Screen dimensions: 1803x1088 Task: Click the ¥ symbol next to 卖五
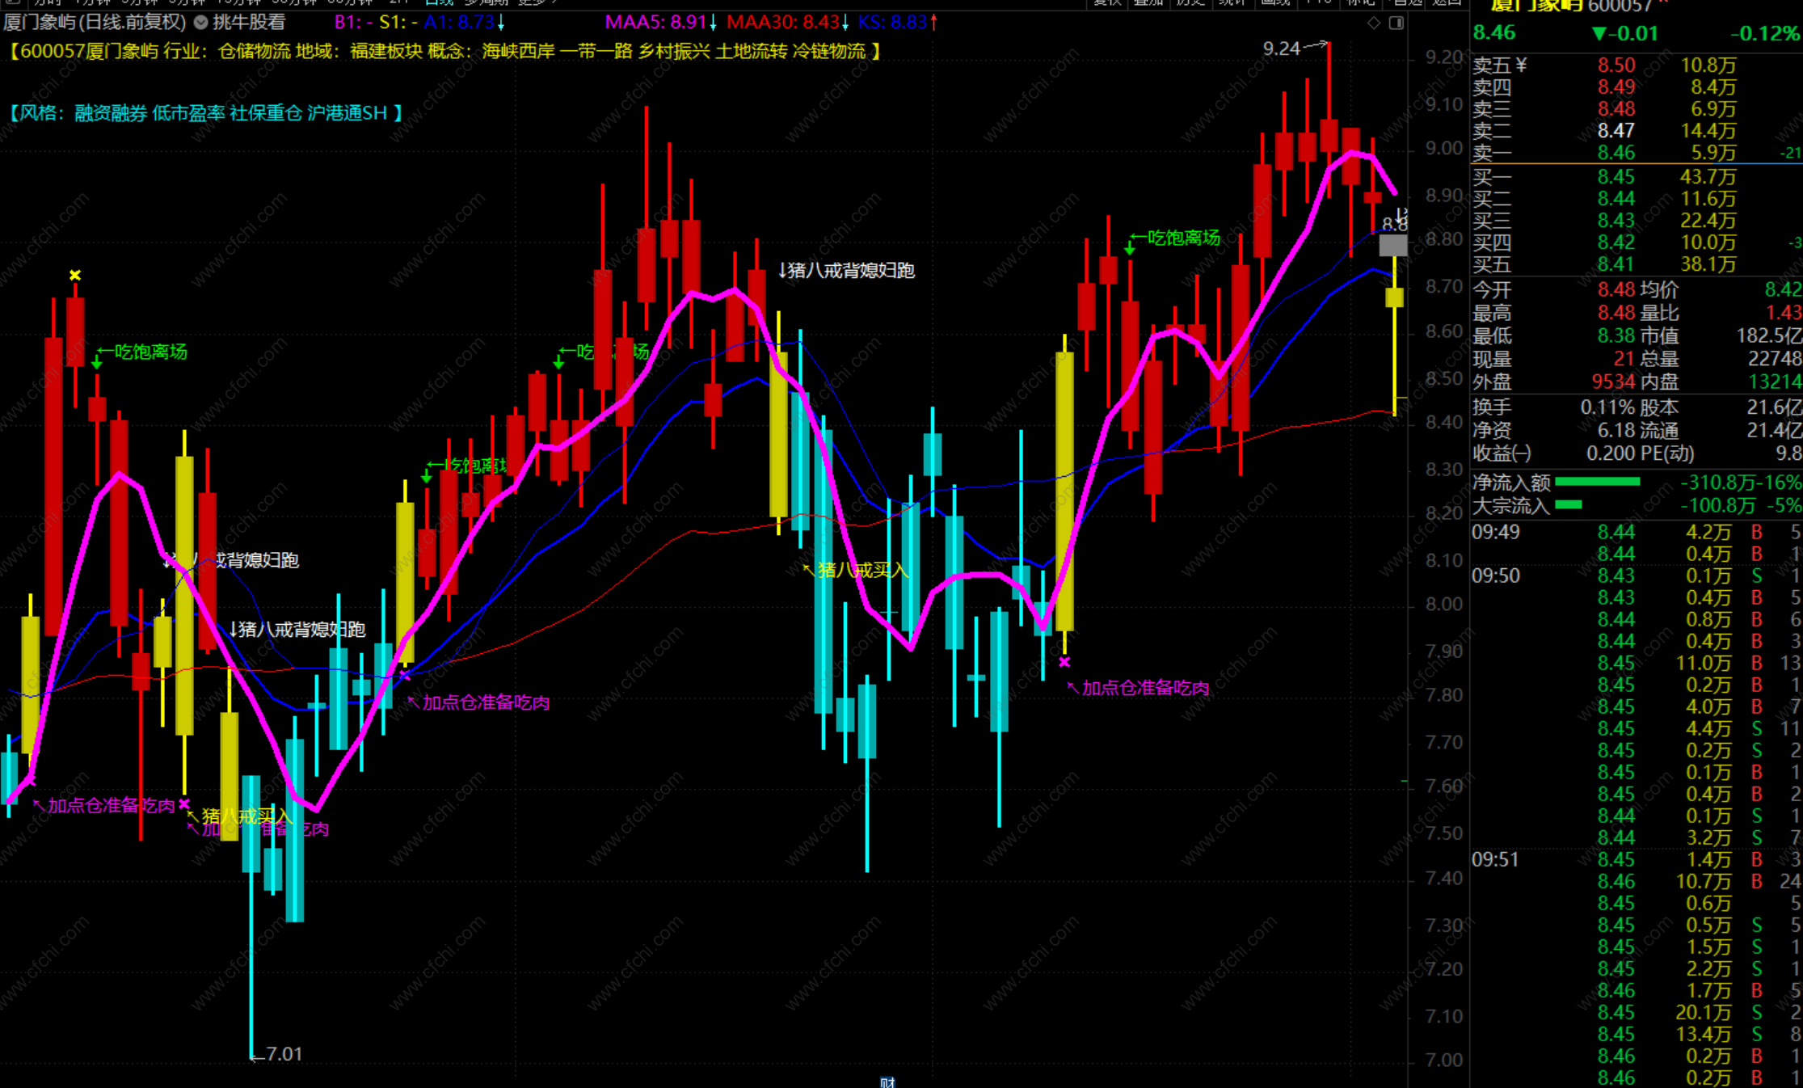[1522, 65]
